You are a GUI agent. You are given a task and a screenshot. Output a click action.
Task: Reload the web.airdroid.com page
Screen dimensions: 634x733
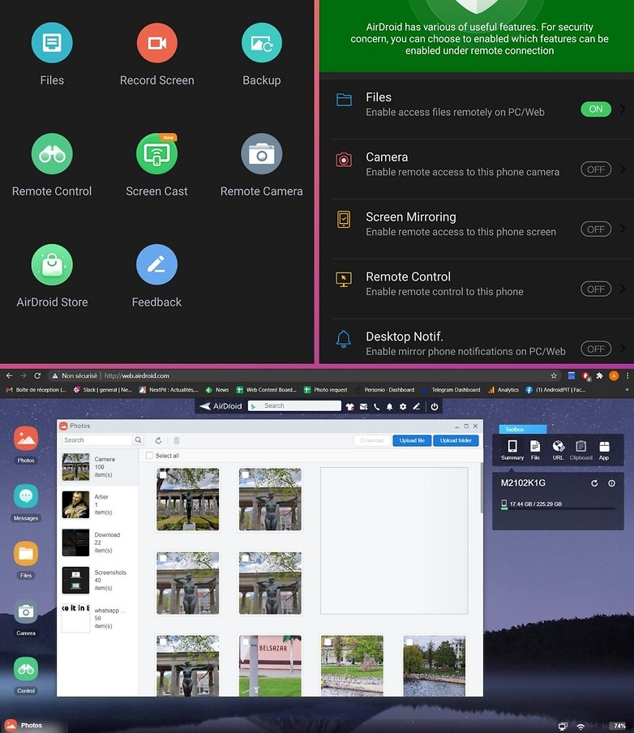[37, 376]
